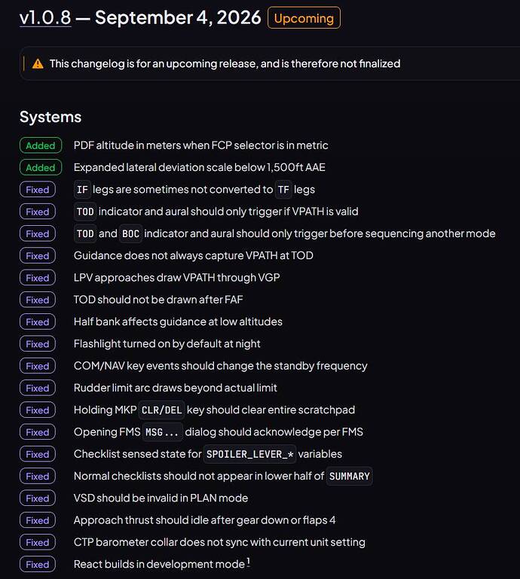The height and width of the screenshot is (579, 520).
Task: Click the Fixed badge beside React builds entry
Action: click(x=38, y=564)
